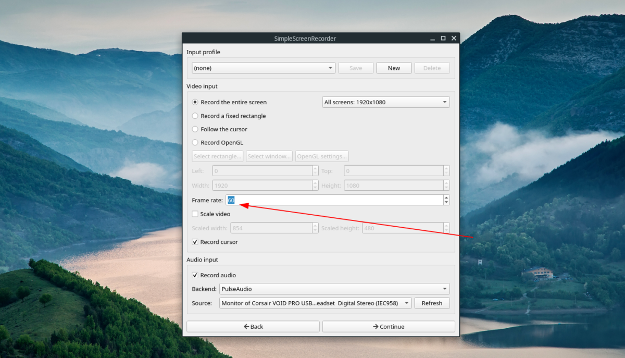Click the Audio input section label
The width and height of the screenshot is (625, 358).
(x=202, y=260)
